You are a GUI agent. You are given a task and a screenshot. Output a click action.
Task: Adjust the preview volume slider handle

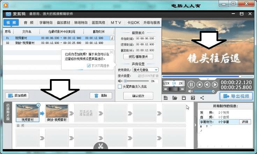tap(213, 91)
